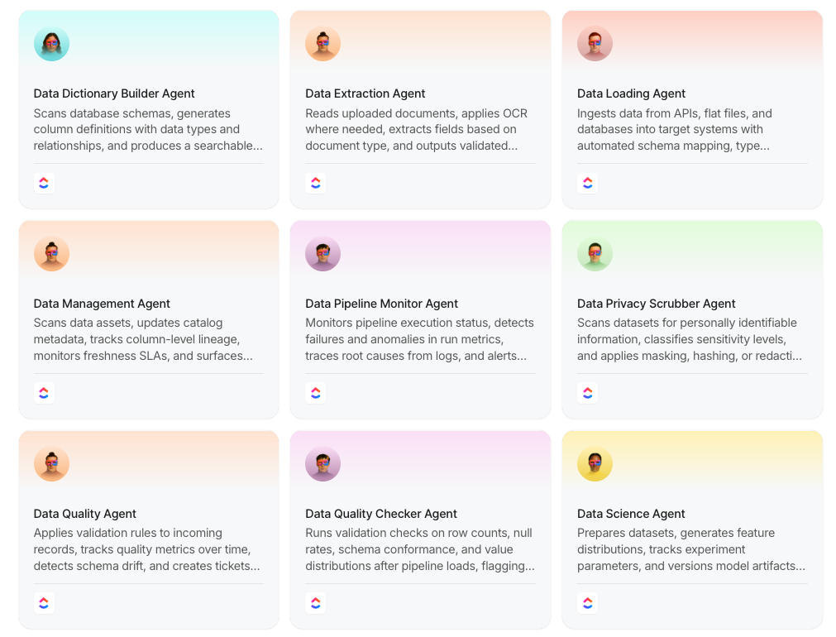836x637 pixels.
Task: Open the Data Dictionary Builder Agent title
Action: [x=114, y=93]
